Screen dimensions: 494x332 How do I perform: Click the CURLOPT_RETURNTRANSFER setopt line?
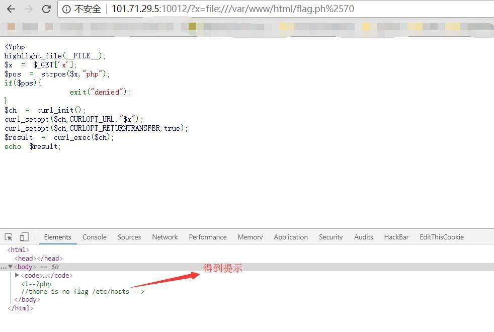pyautogui.click(x=96, y=128)
